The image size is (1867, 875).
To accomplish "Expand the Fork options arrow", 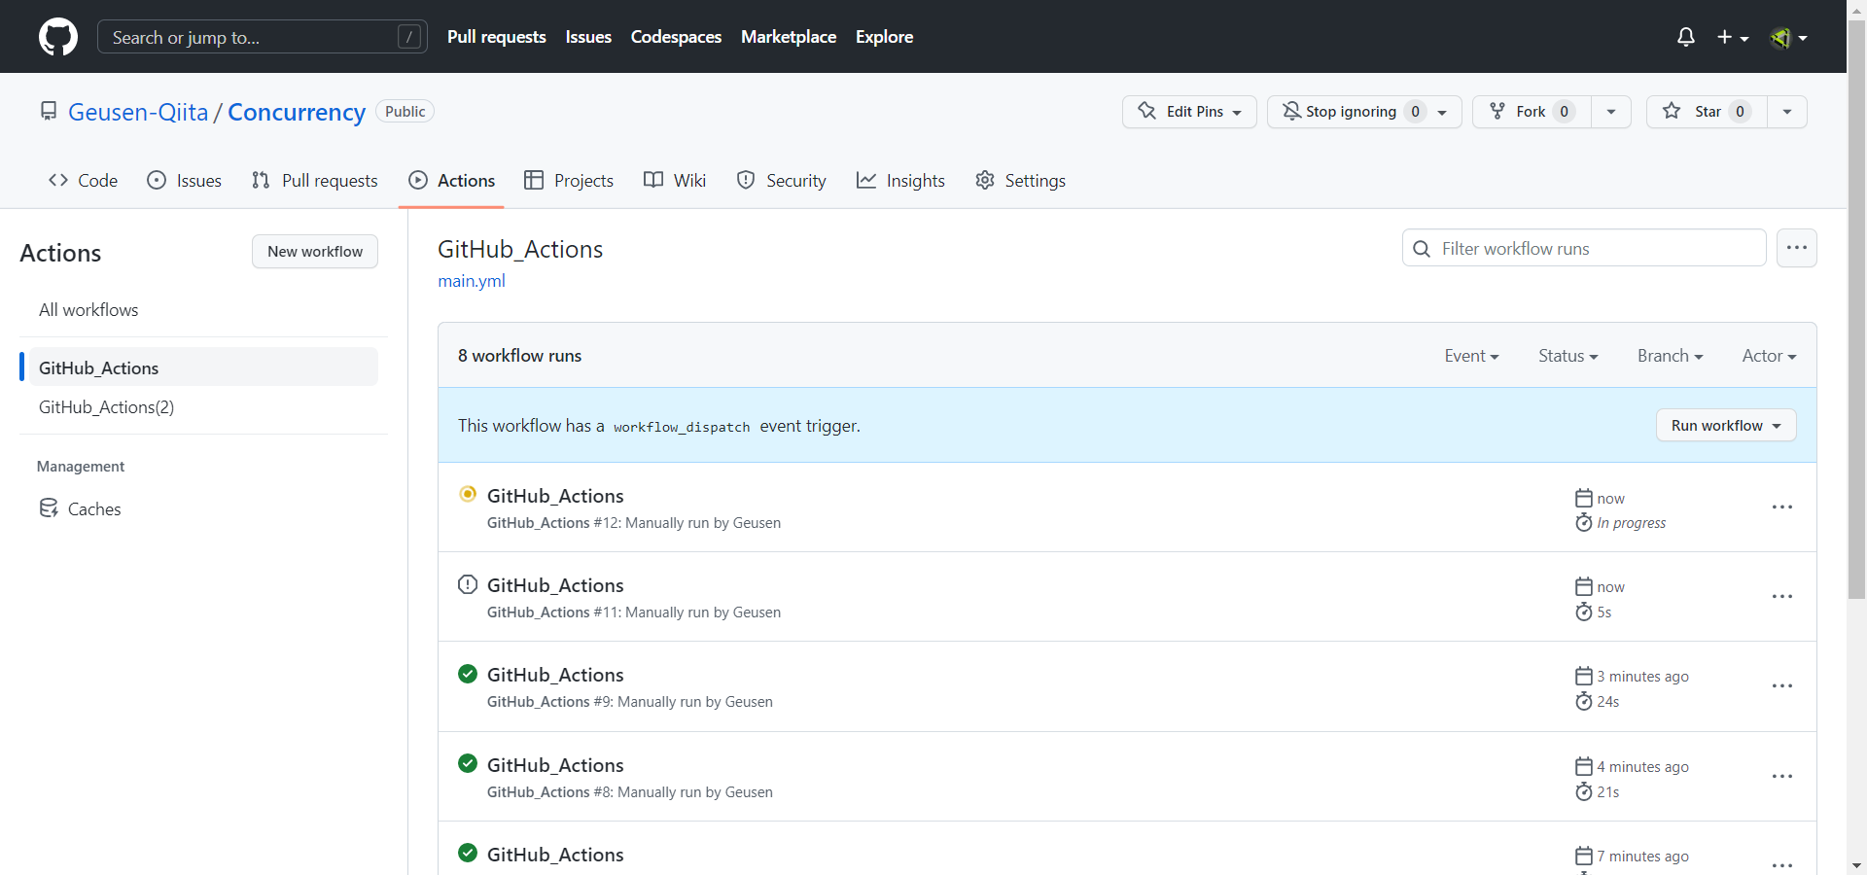I will coord(1611,112).
